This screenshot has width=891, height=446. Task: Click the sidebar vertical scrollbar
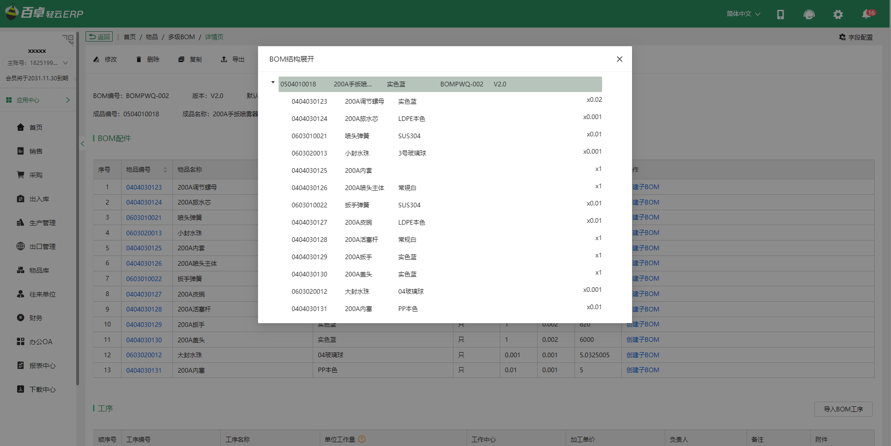[78, 208]
